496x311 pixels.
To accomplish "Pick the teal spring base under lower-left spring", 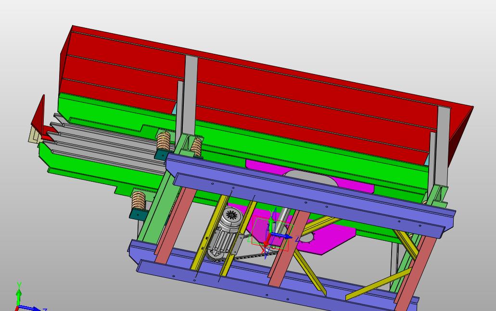I will tap(138, 214).
